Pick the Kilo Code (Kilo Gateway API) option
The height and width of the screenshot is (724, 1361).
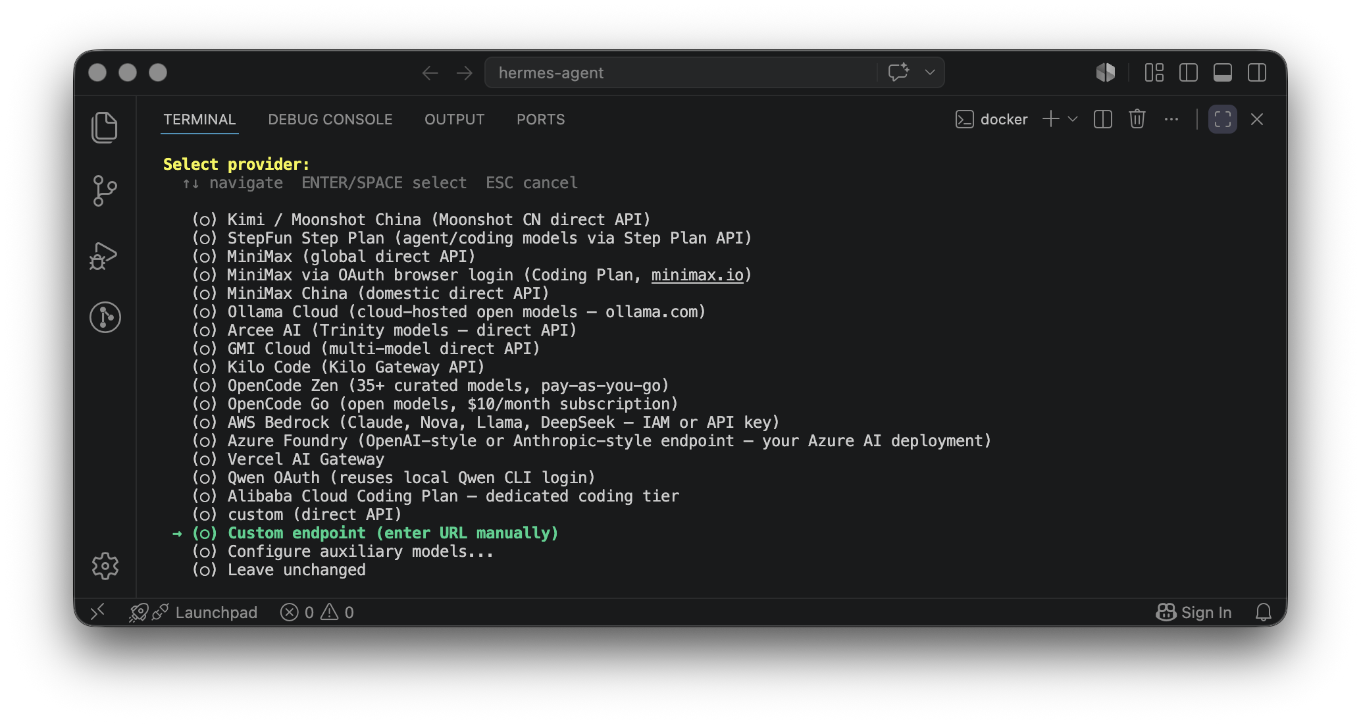coord(338,367)
